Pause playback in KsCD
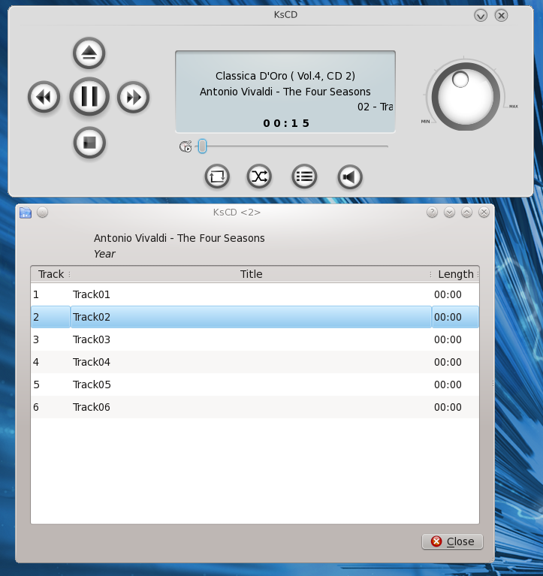Image resolution: width=543 pixels, height=576 pixels. 89,97
